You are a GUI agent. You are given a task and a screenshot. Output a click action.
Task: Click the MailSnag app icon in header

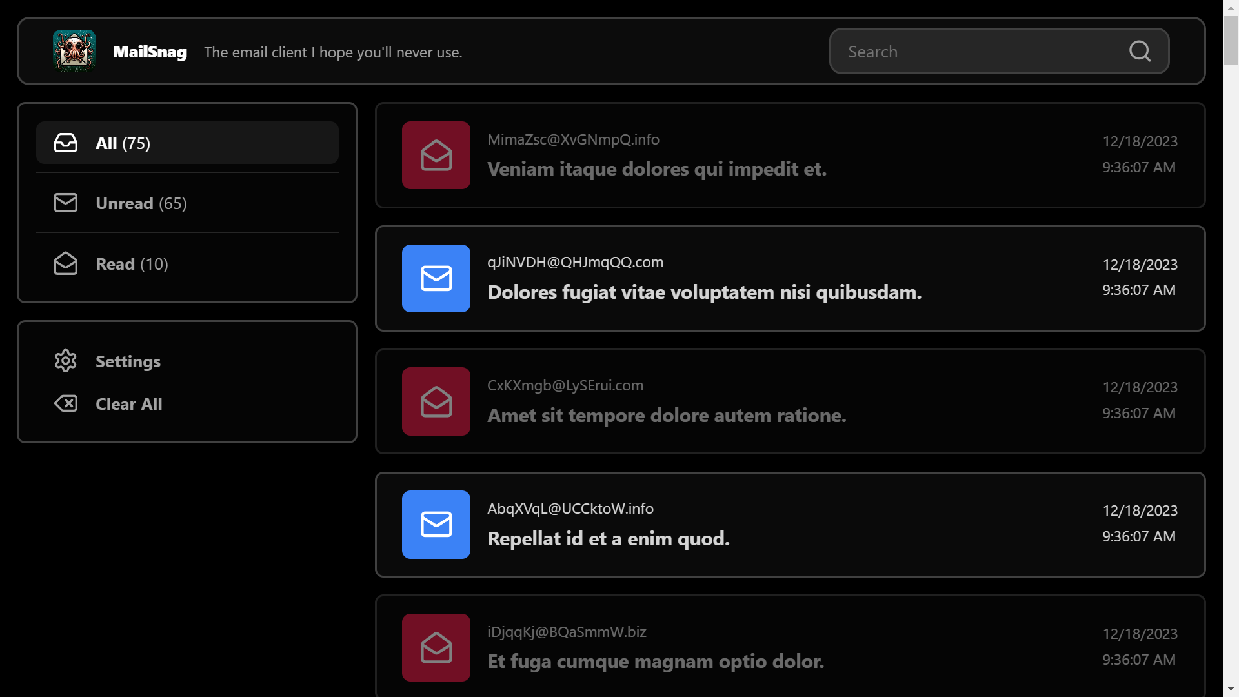pos(75,51)
